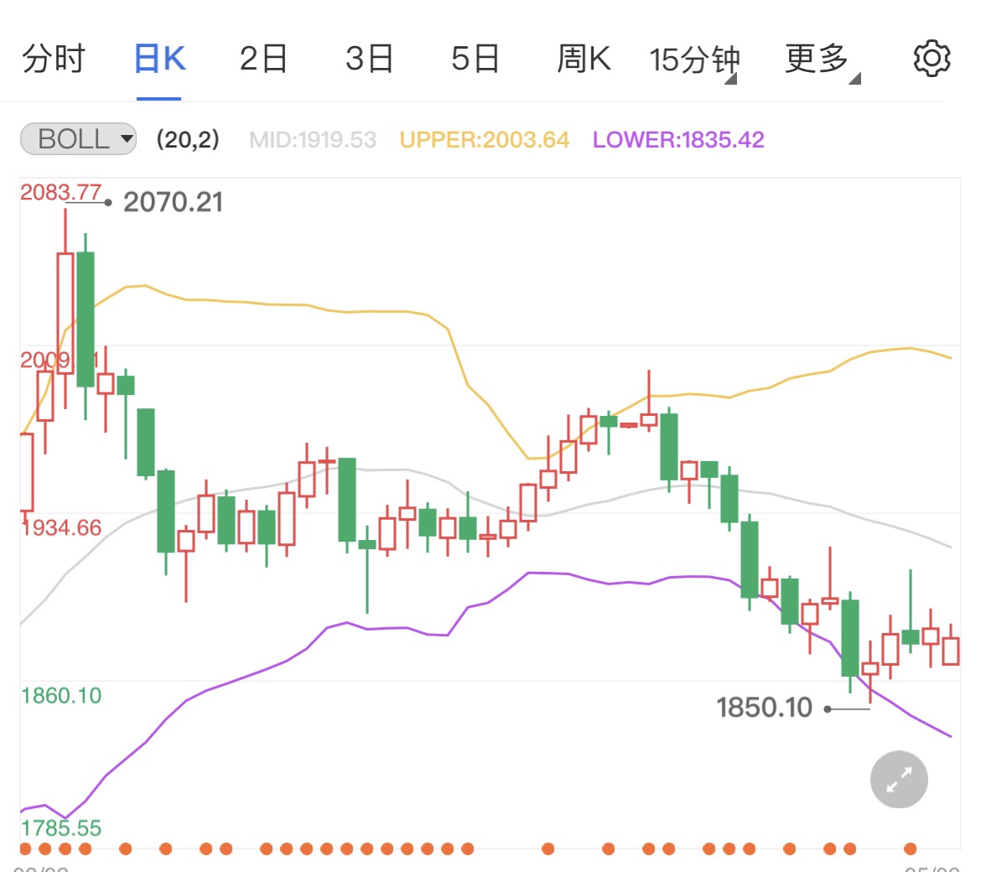981x872 pixels.
Task: Click the 1934.66 axis label
Action: click(60, 527)
